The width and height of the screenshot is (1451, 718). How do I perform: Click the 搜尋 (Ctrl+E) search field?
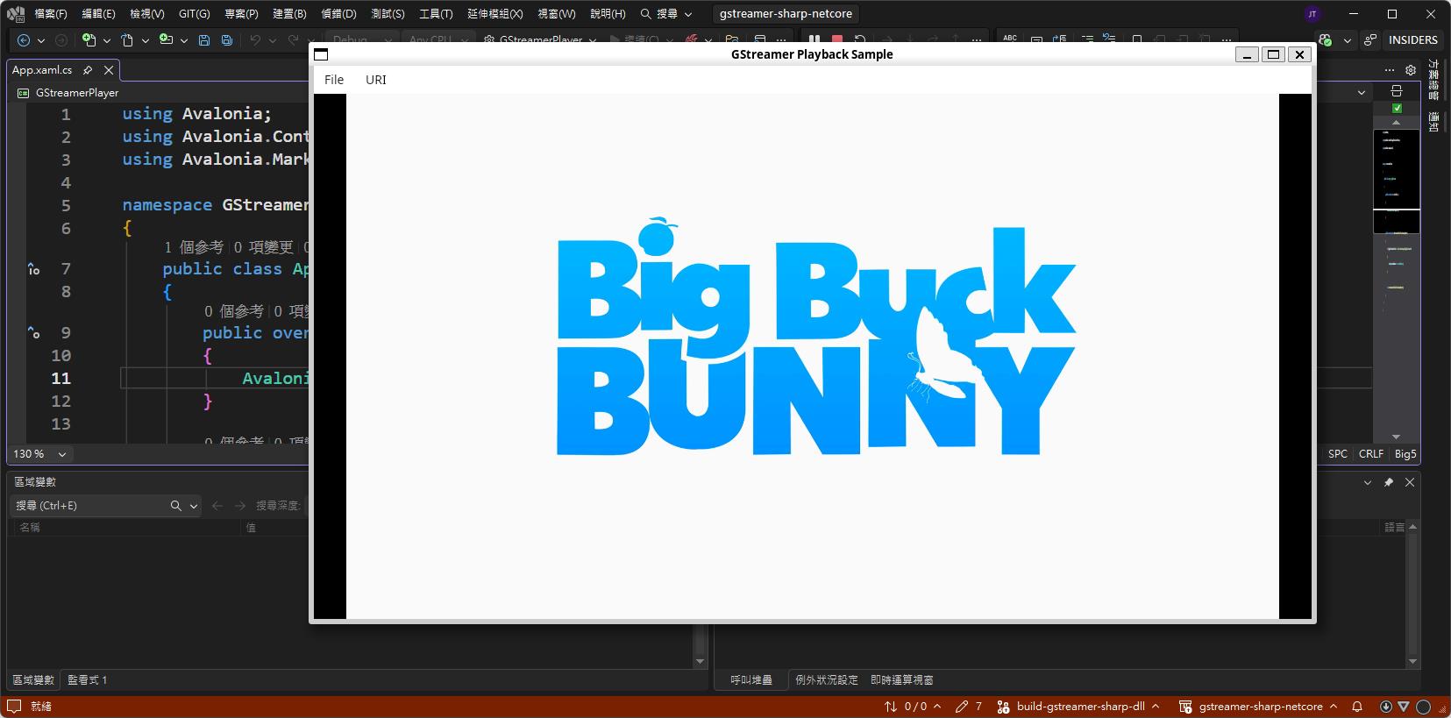pyautogui.click(x=88, y=506)
